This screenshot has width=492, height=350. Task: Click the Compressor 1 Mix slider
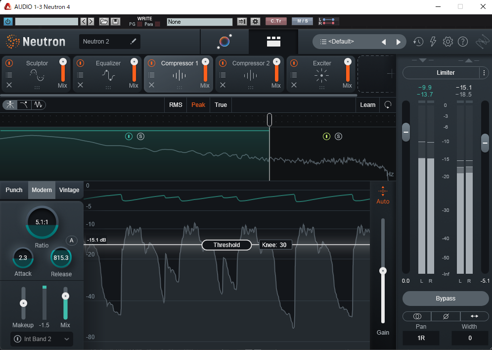tap(205, 70)
